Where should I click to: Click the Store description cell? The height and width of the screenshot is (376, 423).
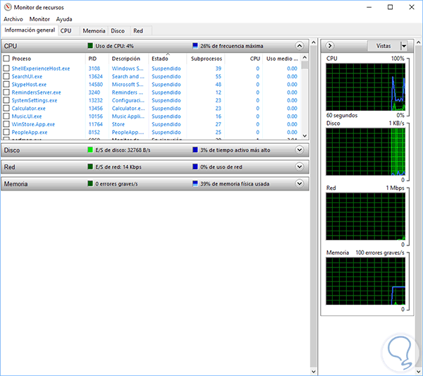(118, 124)
